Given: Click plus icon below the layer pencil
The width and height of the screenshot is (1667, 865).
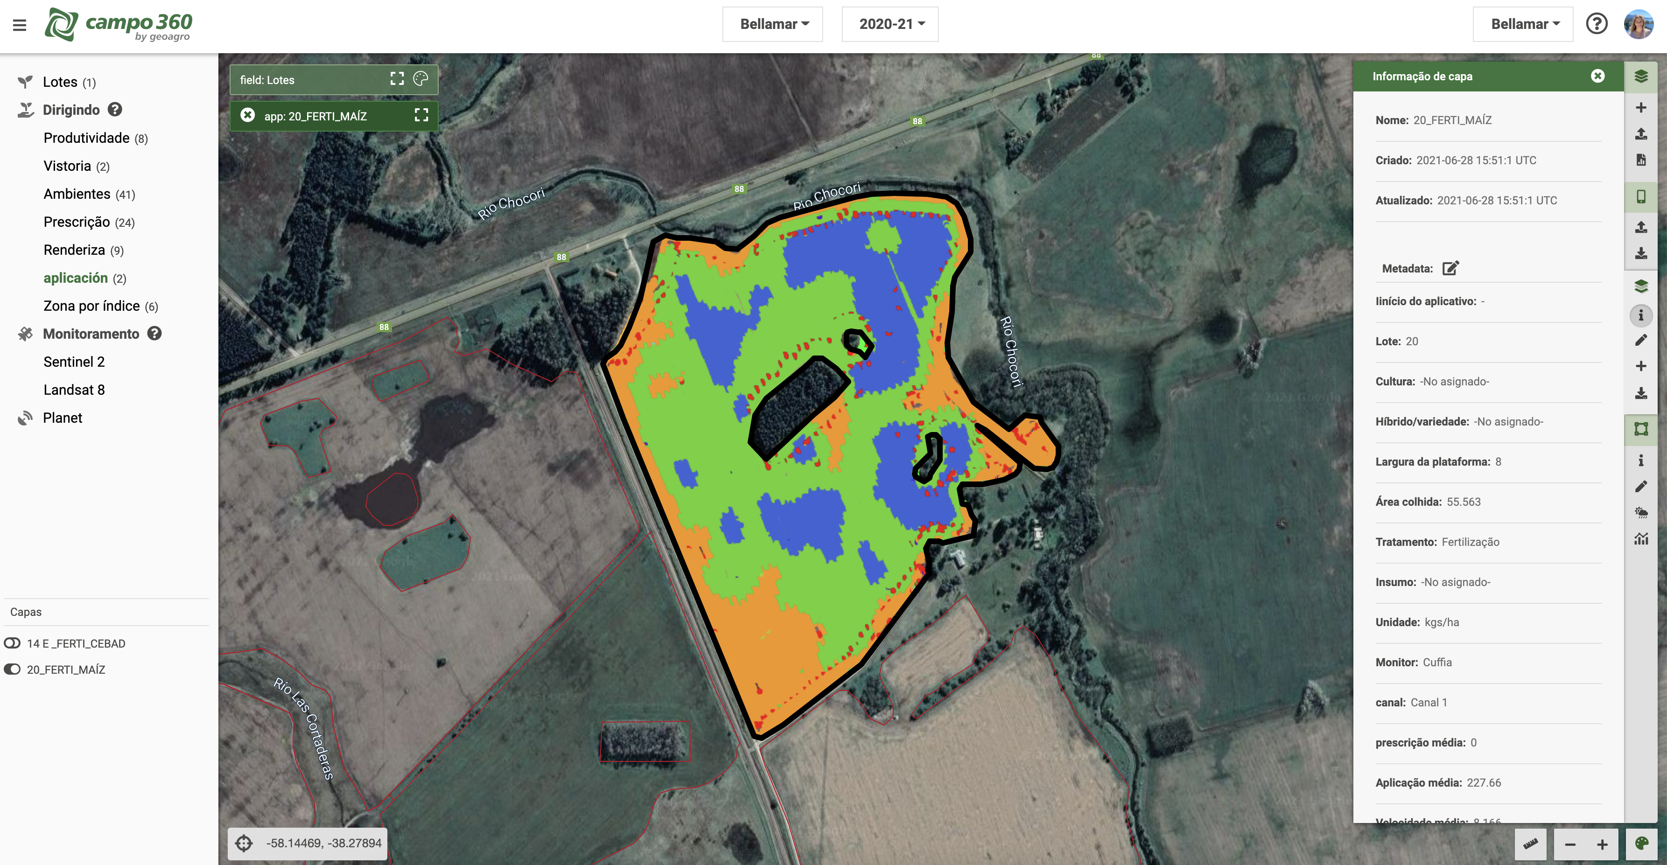Looking at the screenshot, I should (x=1641, y=366).
